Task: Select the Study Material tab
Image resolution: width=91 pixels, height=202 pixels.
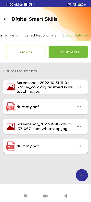Action: [75, 35]
